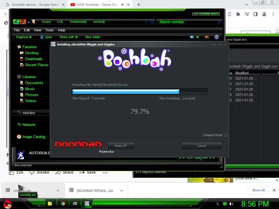Select Recent Places in Favorites
Screen dimensions: 279x209
[34, 65]
